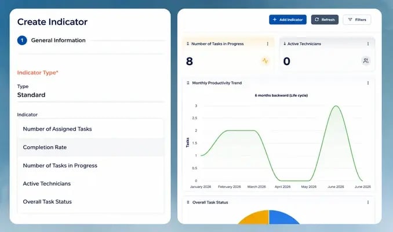Click the orange activity pulse icon
393x232 pixels.
coord(265,61)
